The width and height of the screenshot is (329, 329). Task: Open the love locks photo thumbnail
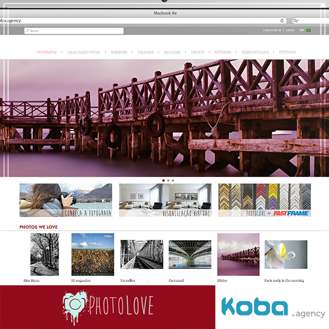click(93, 254)
